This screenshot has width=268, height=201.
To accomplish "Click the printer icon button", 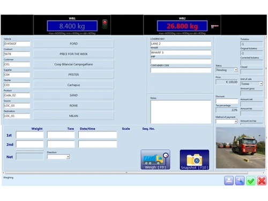I will pyautogui.click(x=229, y=181).
